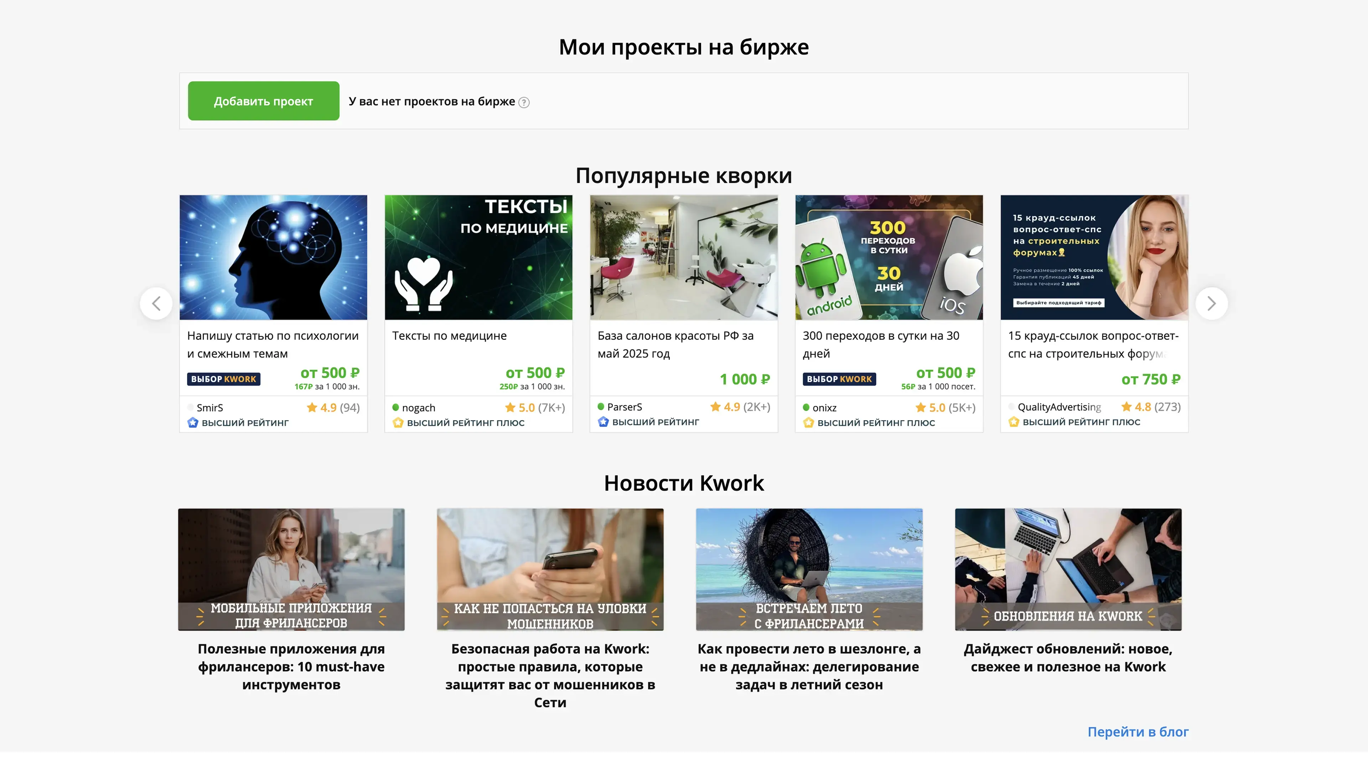This screenshot has width=1368, height=769.
Task: Click the blue top-rating badge under SmirS
Action: coord(193,423)
